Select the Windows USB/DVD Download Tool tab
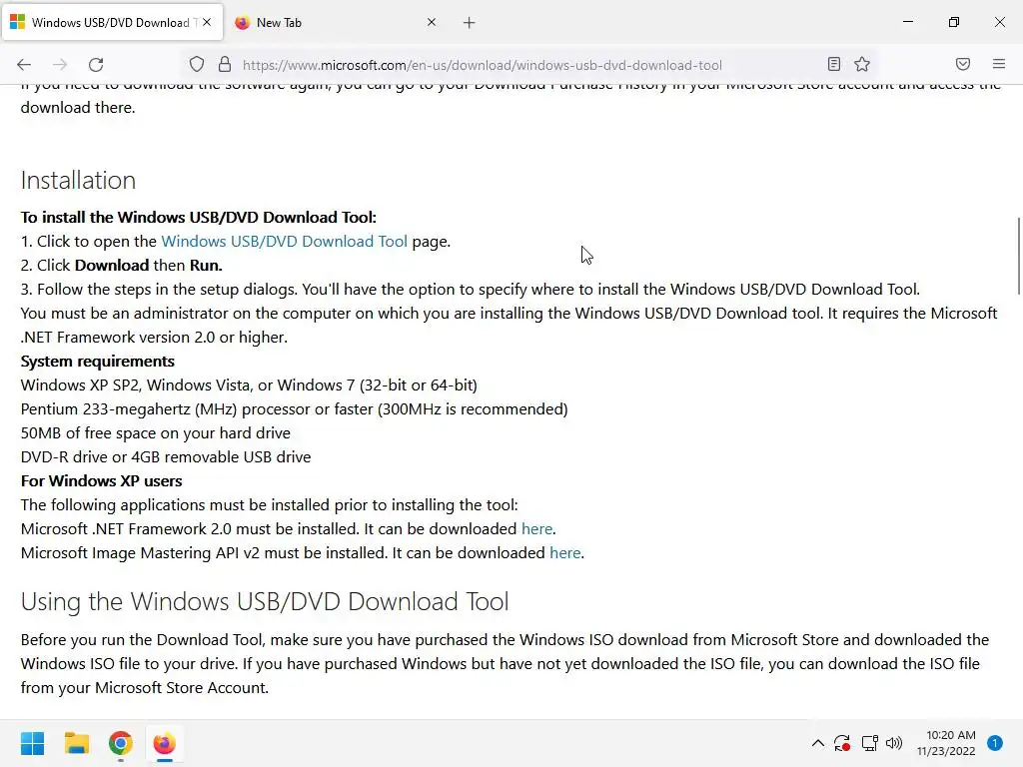1023x767 pixels. coord(112,23)
